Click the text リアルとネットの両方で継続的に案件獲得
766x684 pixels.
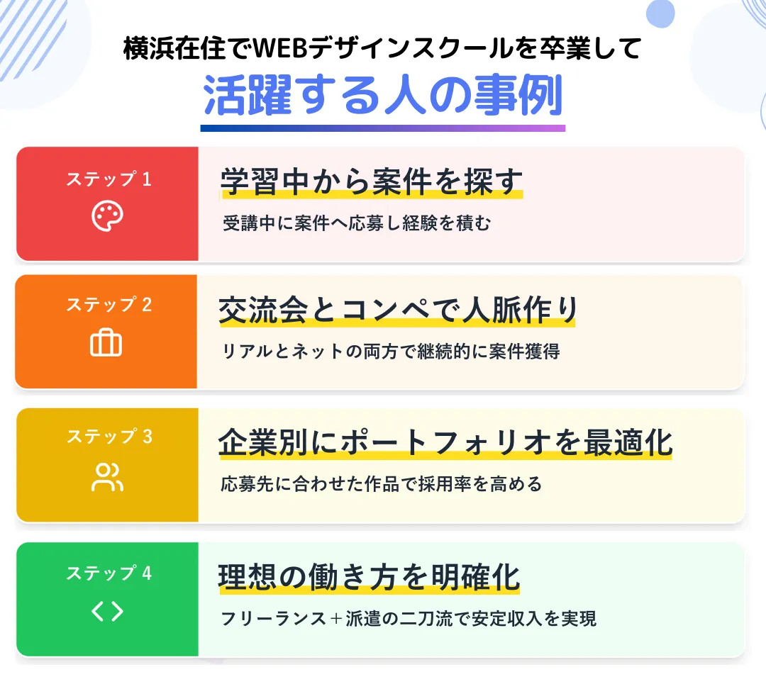[391, 351]
